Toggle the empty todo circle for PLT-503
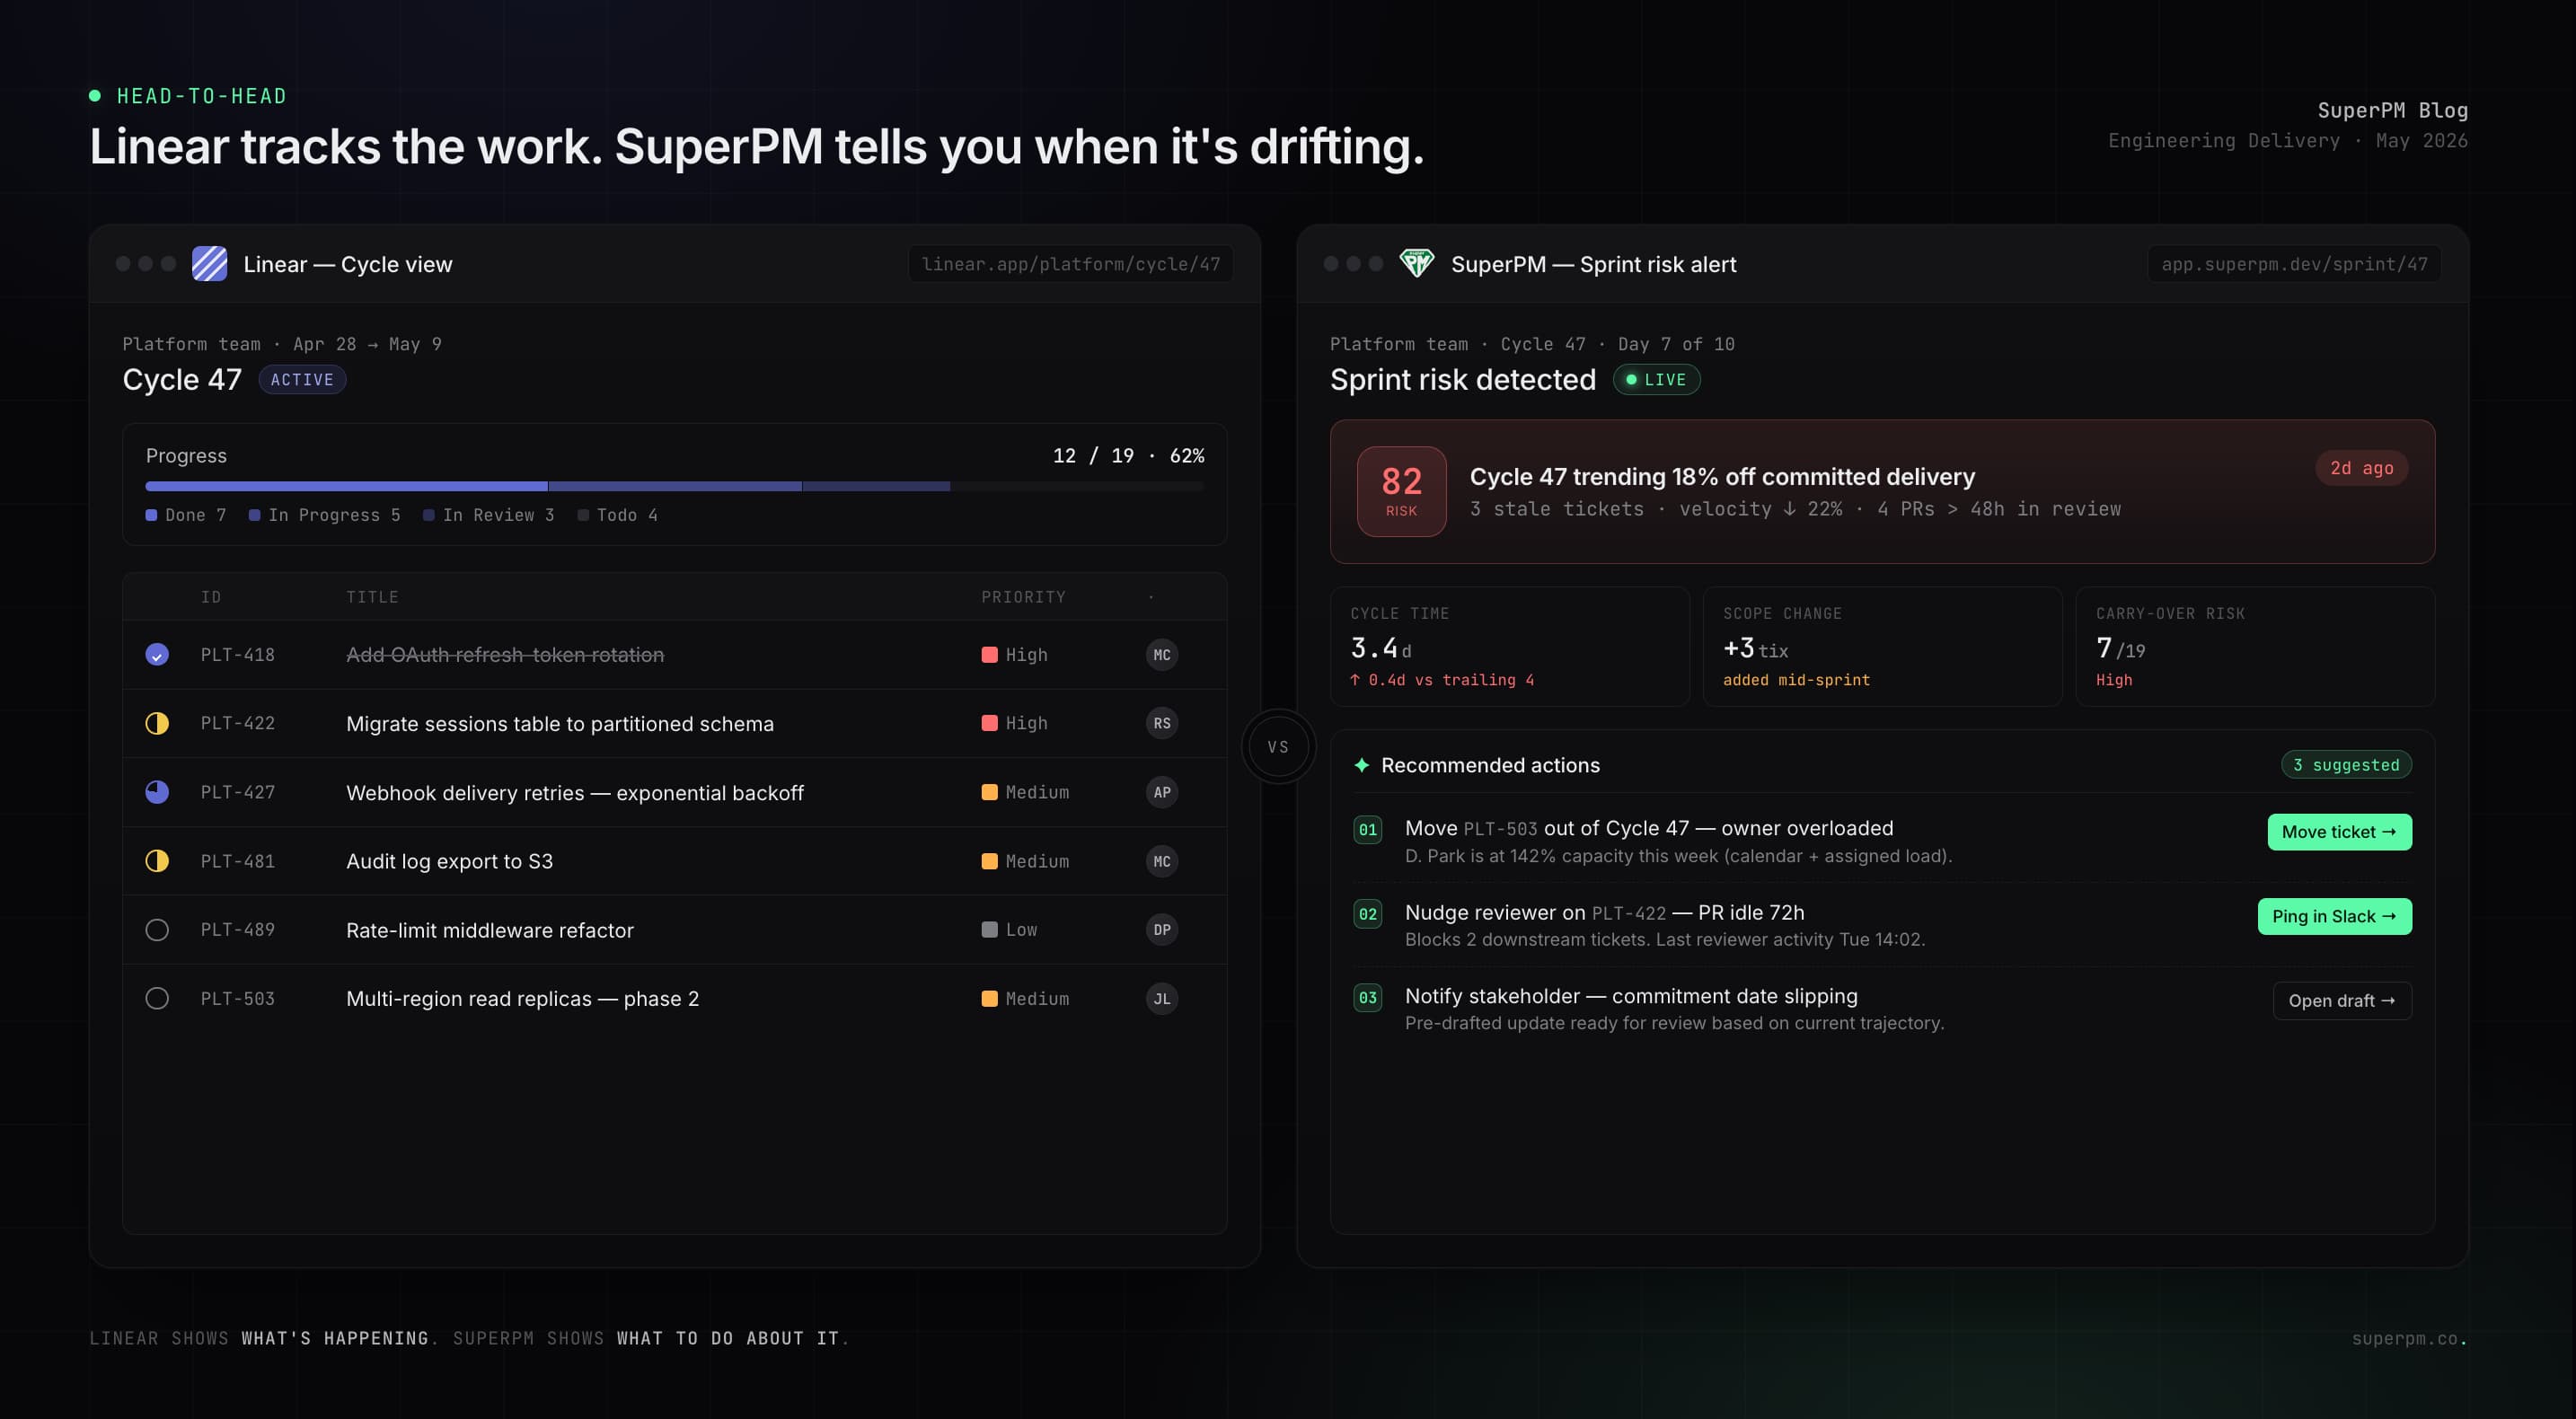Screen dimensions: 2576x1419 (157, 998)
